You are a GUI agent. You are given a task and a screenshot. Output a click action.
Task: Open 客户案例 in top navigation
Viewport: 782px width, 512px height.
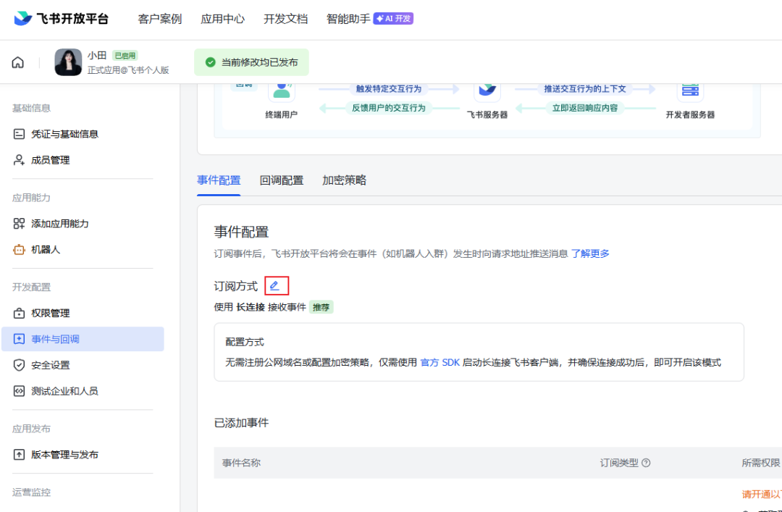coord(159,19)
